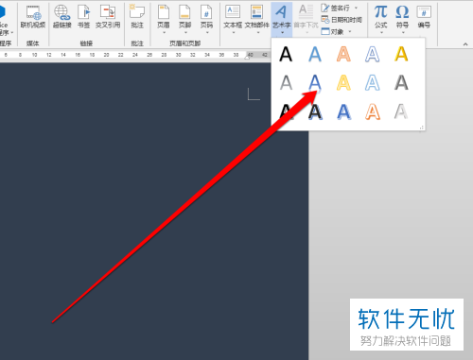Open the Symbol (符号) menu
The image size is (473, 360).
click(402, 19)
